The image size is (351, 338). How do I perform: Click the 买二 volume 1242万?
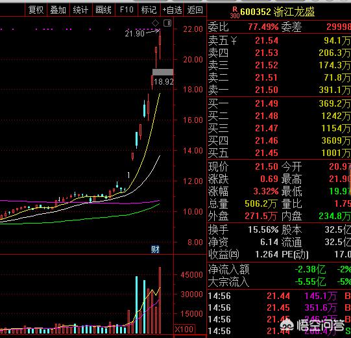pyautogui.click(x=336, y=116)
